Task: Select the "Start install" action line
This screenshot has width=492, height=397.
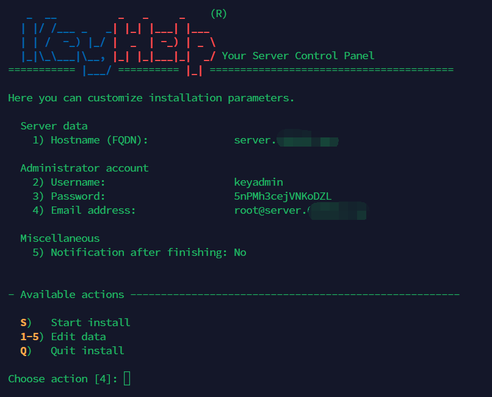Action: click(x=90, y=322)
